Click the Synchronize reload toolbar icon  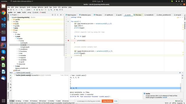pyautogui.click(x=13, y=10)
